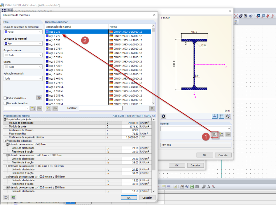Open Grupo da norma dropdown
This screenshot has width=276, height=207.
click(23, 55)
